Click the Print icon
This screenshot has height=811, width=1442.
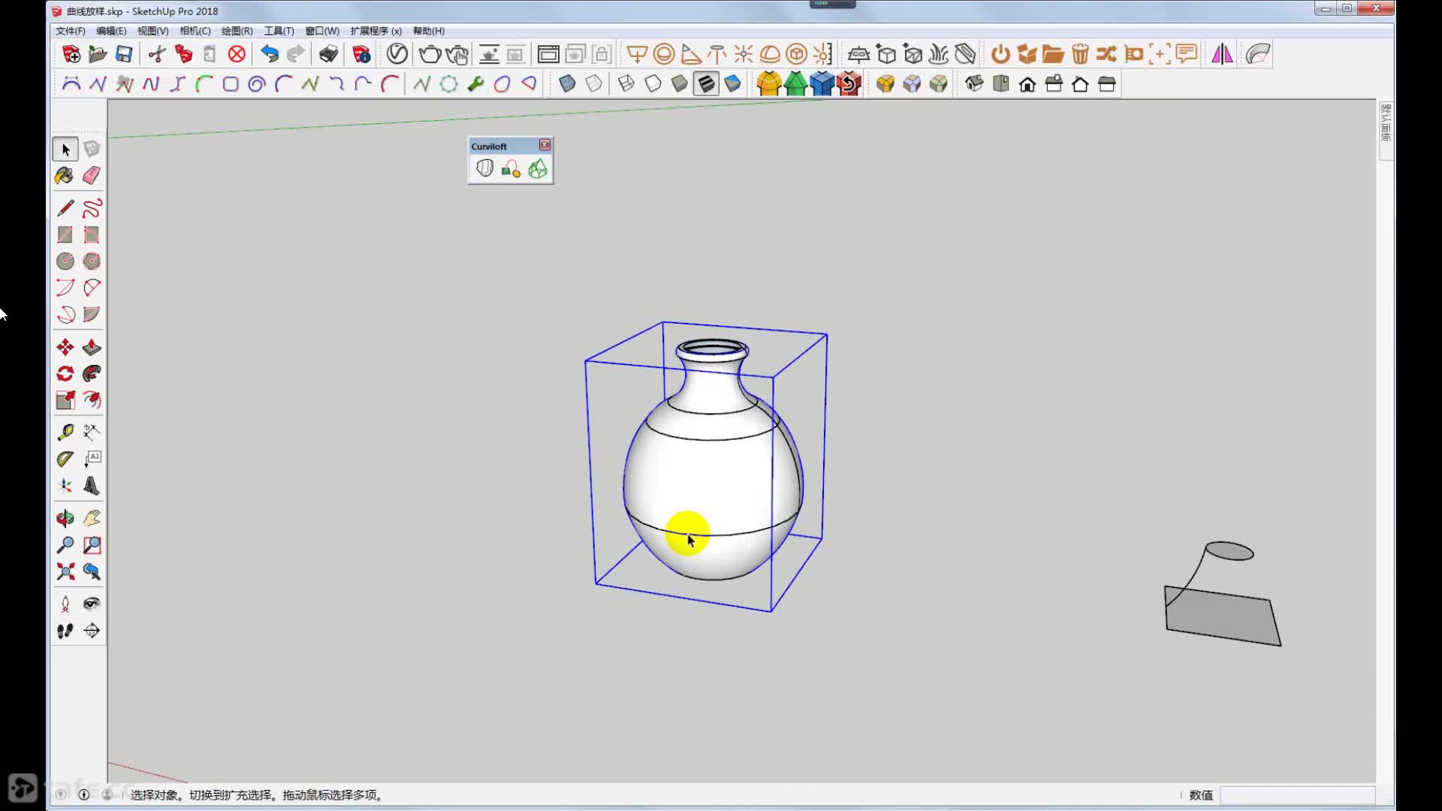[328, 54]
